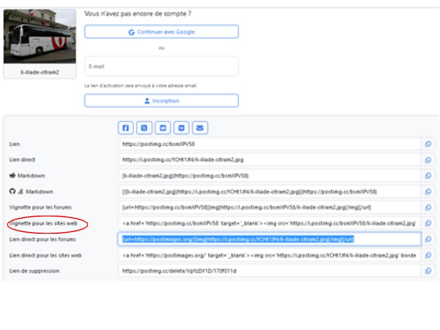440x330 pixels.
Task: Select the GitHub Markdown code field
Action: coord(269,191)
